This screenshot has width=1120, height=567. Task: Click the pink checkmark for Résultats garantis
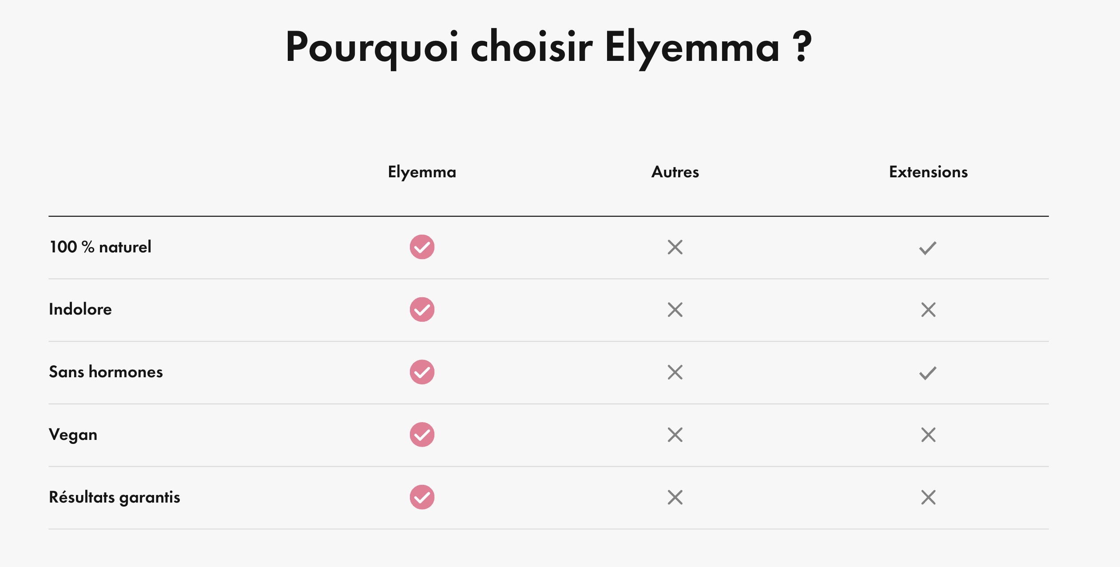click(x=422, y=497)
